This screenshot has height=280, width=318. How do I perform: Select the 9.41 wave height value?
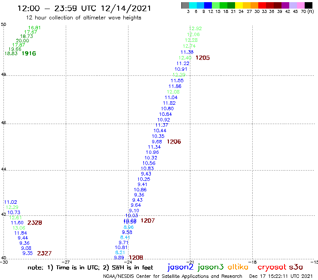point(142,184)
